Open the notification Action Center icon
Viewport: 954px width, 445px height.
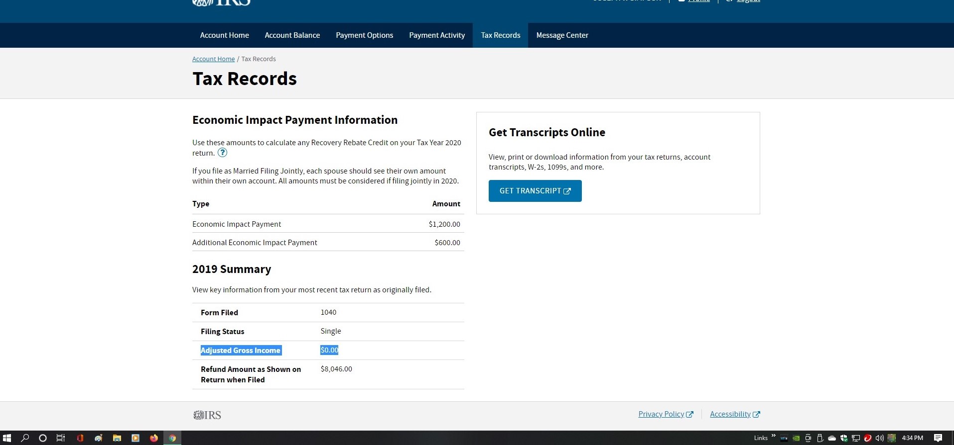click(938, 438)
